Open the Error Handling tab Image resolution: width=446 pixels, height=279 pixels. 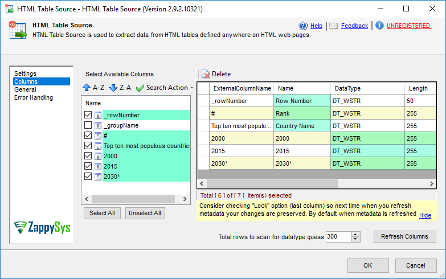coord(34,97)
